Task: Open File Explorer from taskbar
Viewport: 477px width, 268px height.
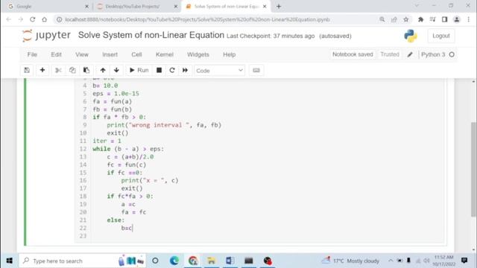Action: pyautogui.click(x=211, y=261)
